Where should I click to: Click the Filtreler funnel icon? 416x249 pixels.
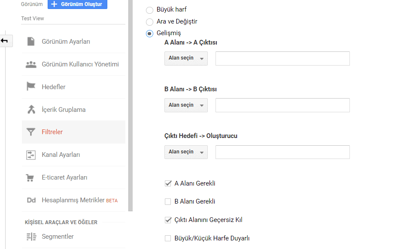pyautogui.click(x=31, y=132)
